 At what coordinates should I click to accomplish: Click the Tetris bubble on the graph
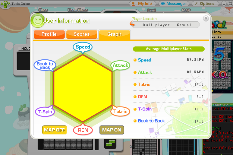[x=120, y=112]
